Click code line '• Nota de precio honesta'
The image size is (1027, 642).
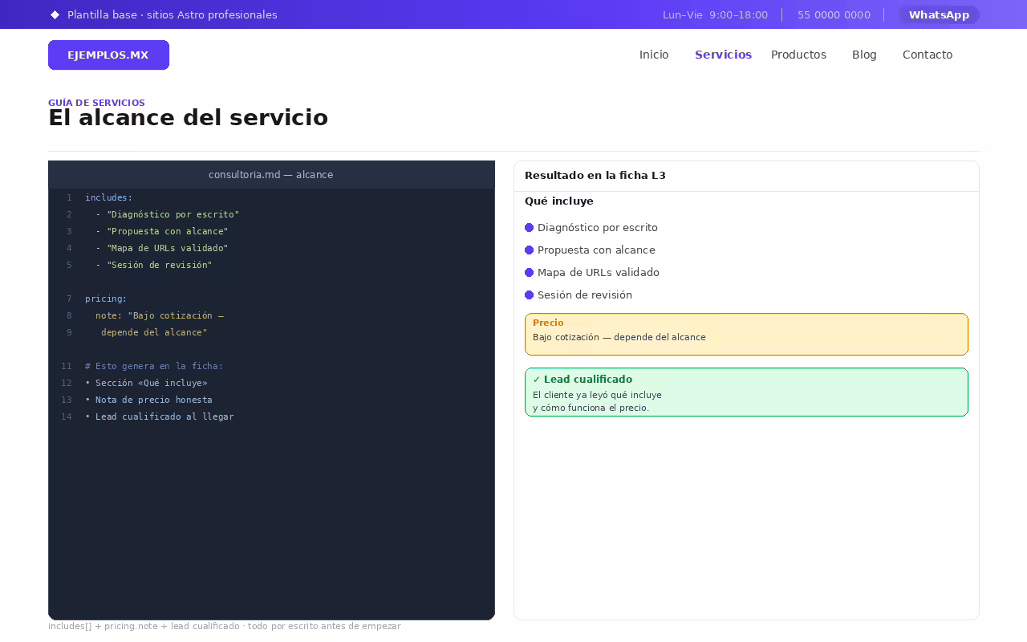[x=148, y=400]
